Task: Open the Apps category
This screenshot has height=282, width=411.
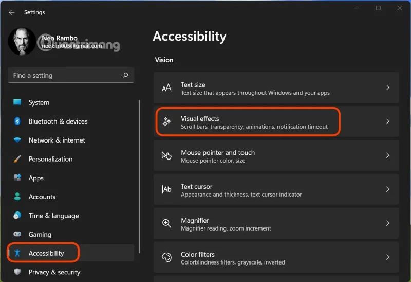Action: click(71, 178)
